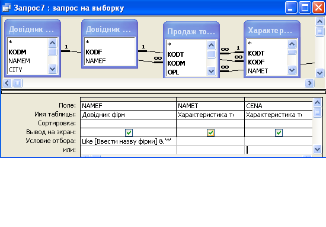Viewport: 326px width, 227px height.
Task: Select NAMEF column selector bar above grid
Action: [x=128, y=99]
